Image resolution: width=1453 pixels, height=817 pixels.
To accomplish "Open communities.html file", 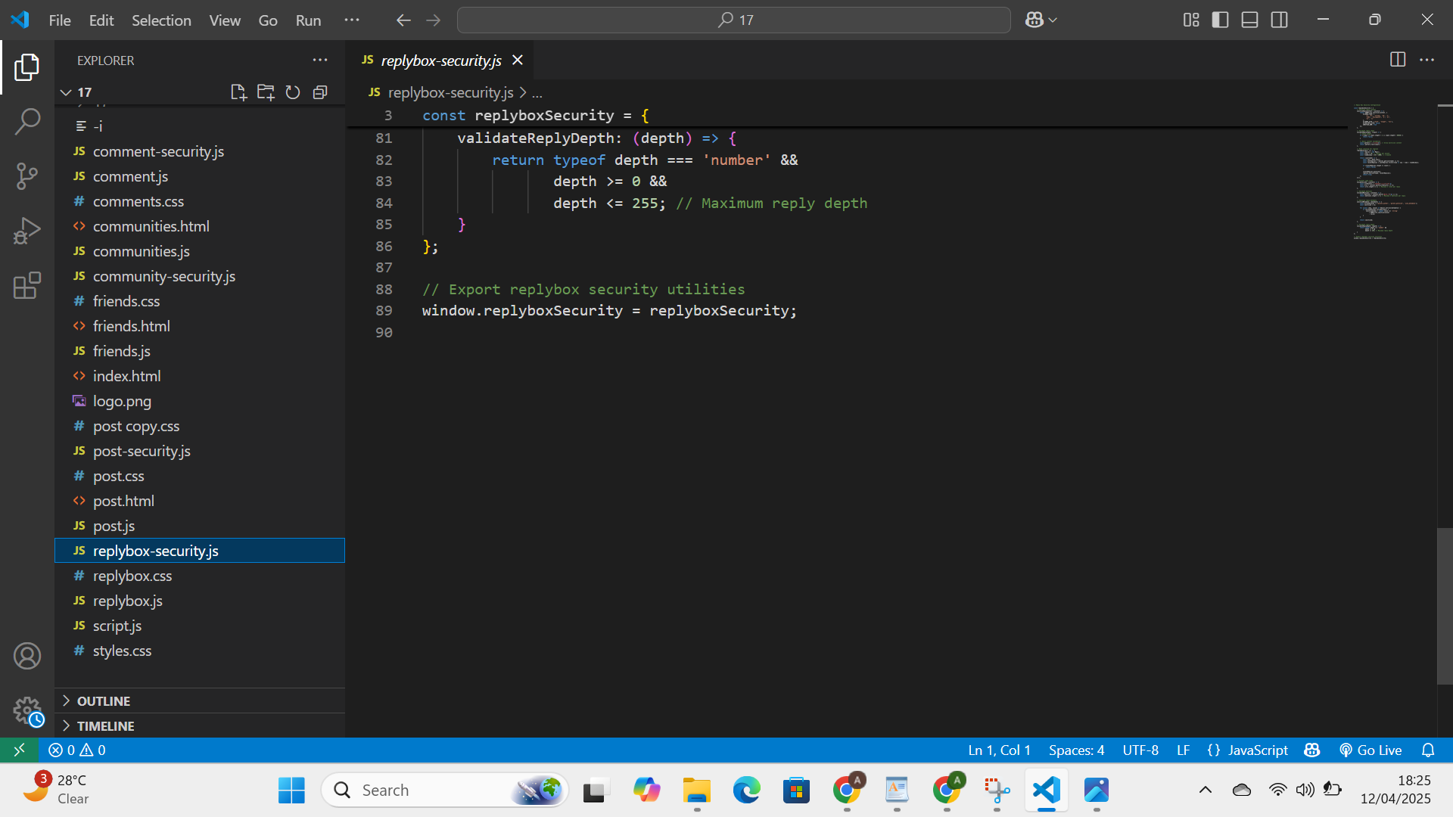I will 200,226.
